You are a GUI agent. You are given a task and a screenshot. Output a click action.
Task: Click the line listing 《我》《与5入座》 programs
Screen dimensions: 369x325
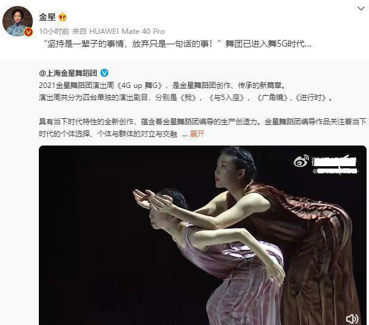coord(186,98)
